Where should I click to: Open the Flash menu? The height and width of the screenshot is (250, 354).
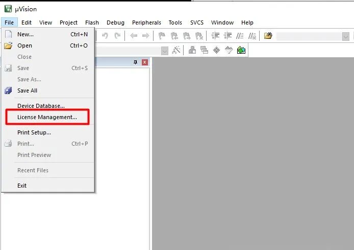[x=92, y=22]
